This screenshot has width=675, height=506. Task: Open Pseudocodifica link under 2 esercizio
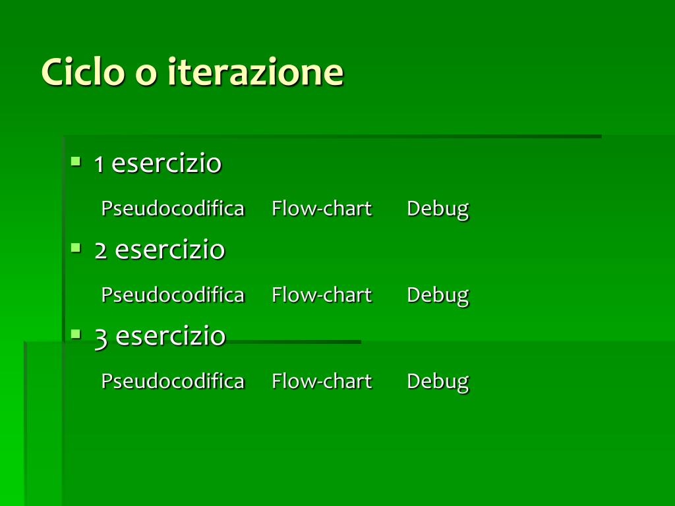tap(173, 295)
